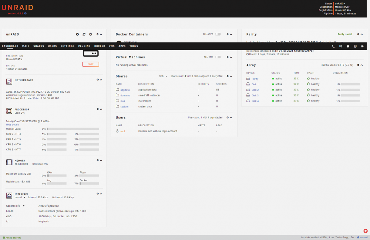Image resolution: width=370 pixels, height=240 pixels.
Task: Open the terminal icon in nav bar
Action: click(333, 46)
